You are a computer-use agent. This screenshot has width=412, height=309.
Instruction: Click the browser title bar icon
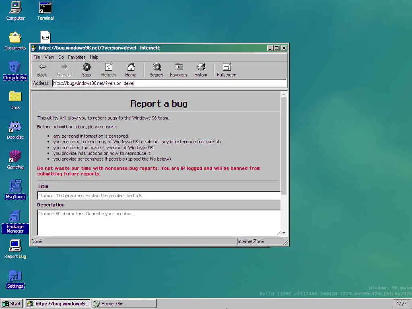pos(34,48)
